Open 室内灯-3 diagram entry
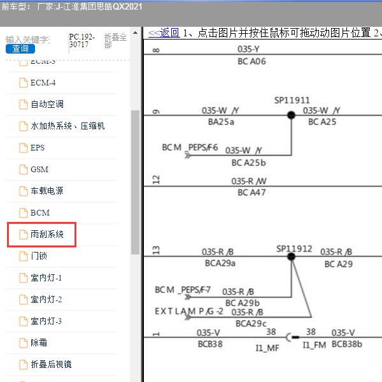This screenshot has width=382, height=382. [x=46, y=321]
